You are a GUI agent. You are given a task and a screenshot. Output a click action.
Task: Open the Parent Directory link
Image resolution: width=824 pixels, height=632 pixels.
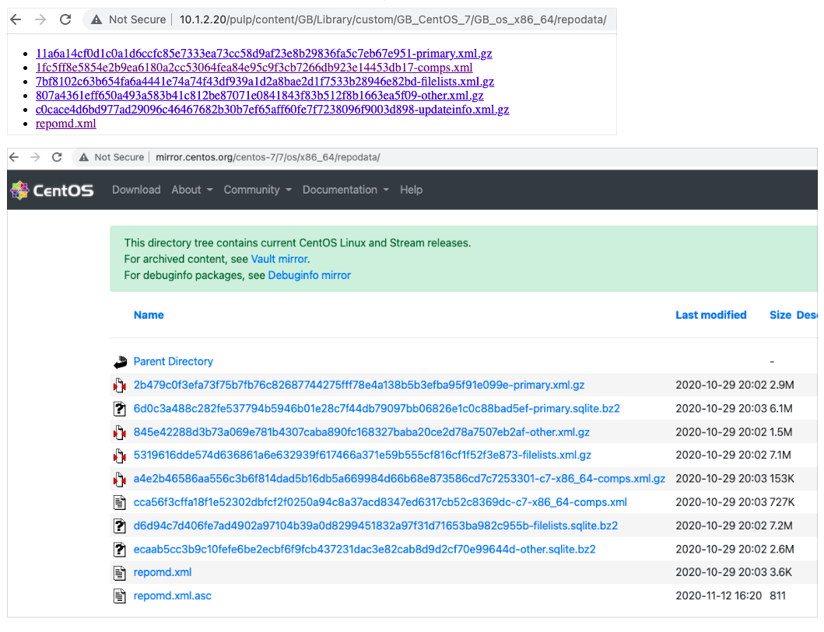point(174,361)
